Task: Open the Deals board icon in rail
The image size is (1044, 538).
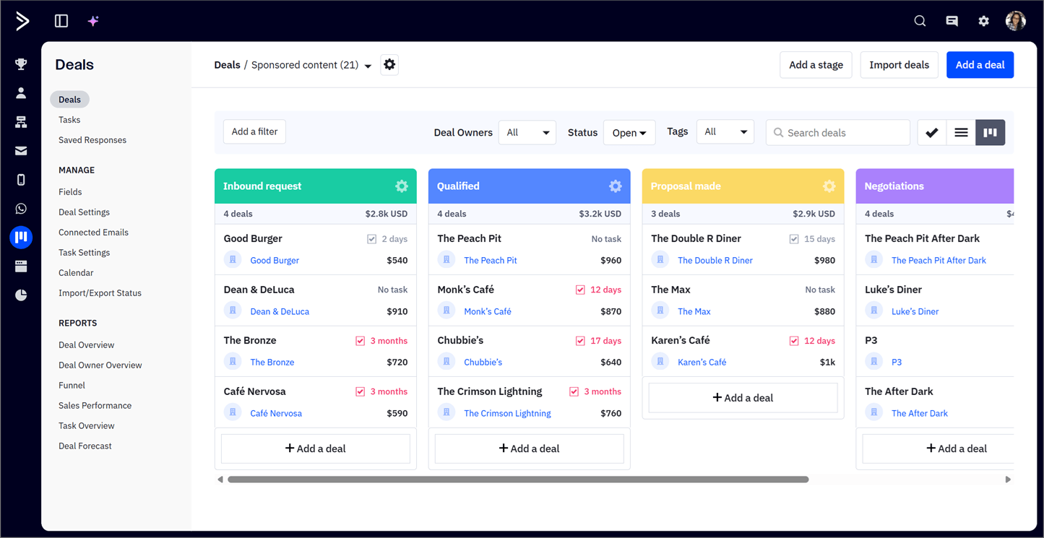Action: click(x=21, y=237)
